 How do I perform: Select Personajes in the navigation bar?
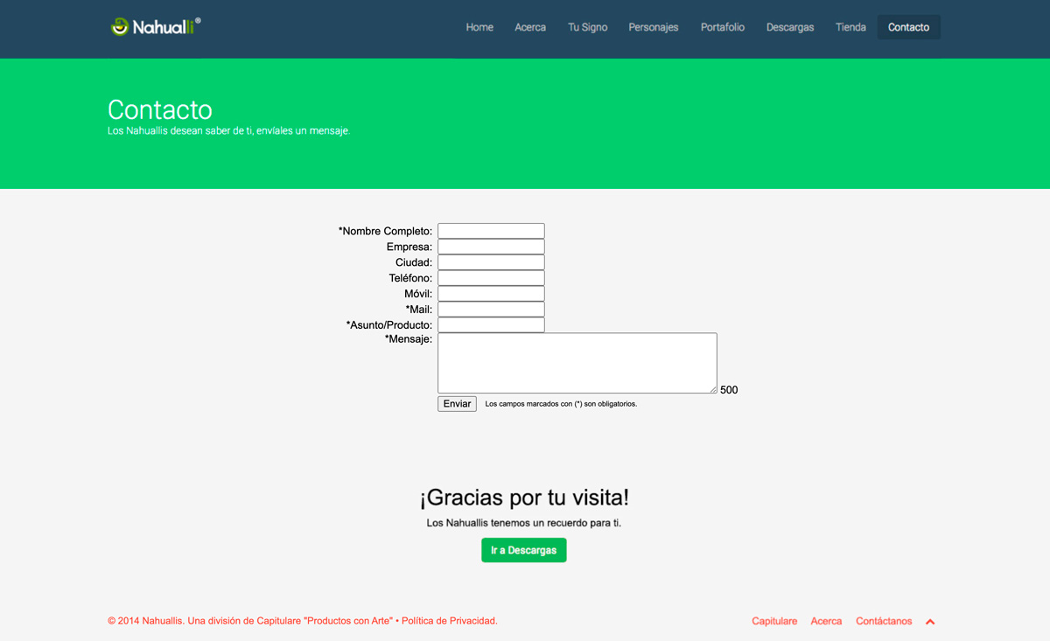[x=653, y=27]
